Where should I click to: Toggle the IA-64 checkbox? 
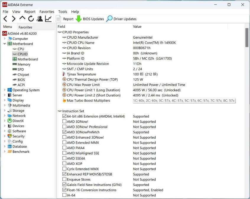[x=64, y=195]
